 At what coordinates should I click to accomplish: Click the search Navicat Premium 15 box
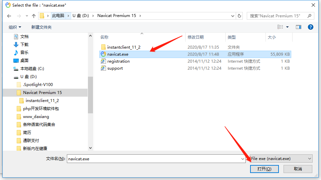pos(280,16)
